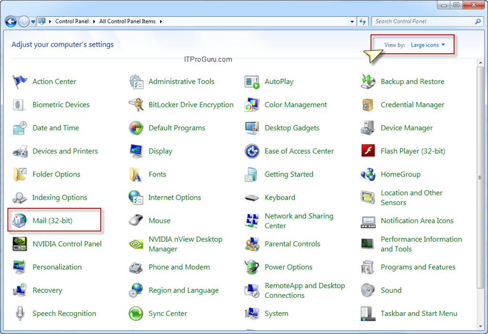Click the Back navigation button
The image size is (488, 334).
click(10, 21)
